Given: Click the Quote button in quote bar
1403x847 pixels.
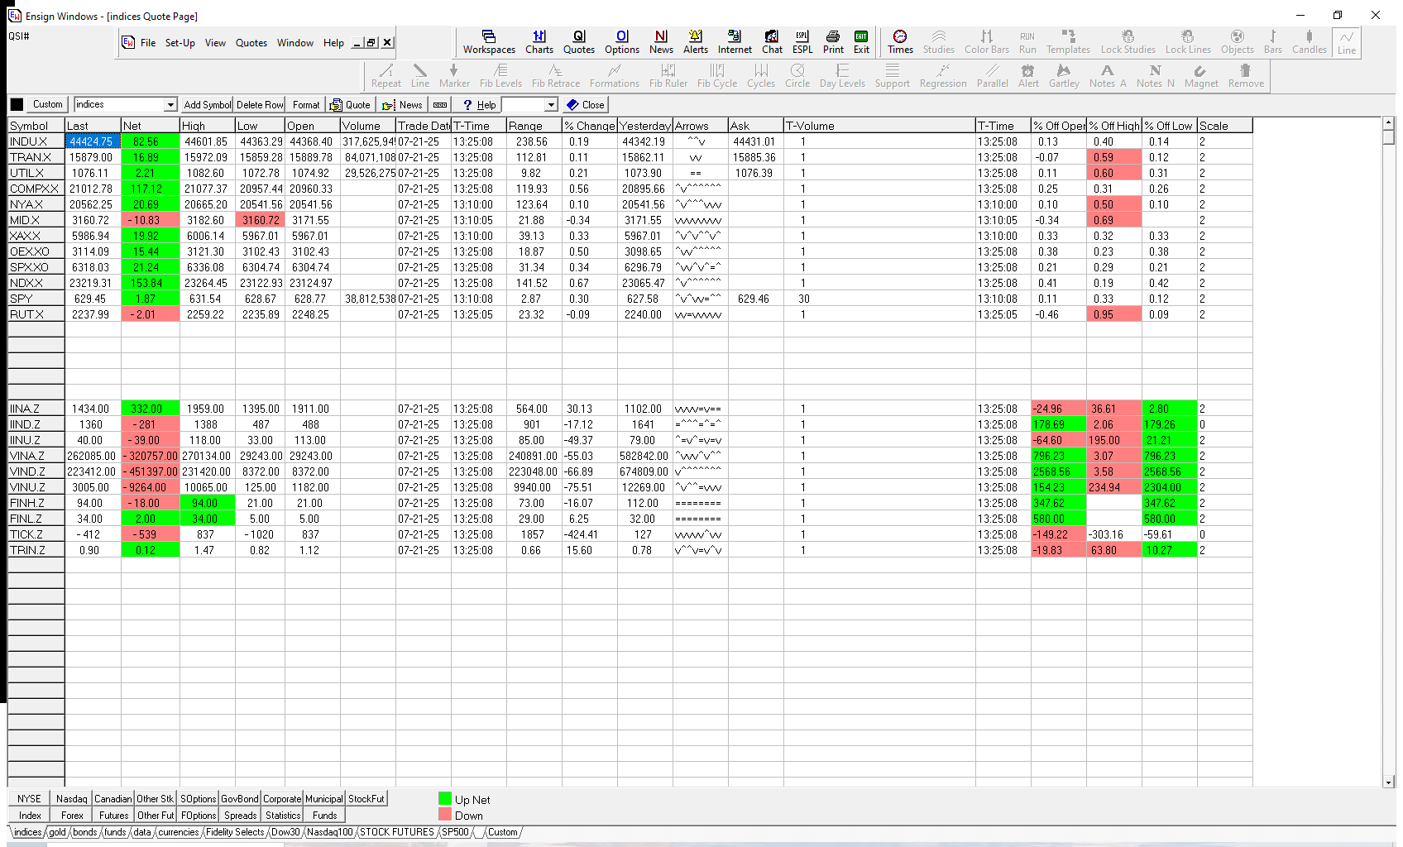Looking at the screenshot, I should pyautogui.click(x=350, y=105).
